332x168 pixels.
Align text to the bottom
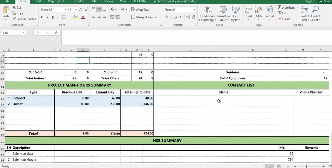pyautogui.click(x=104, y=10)
